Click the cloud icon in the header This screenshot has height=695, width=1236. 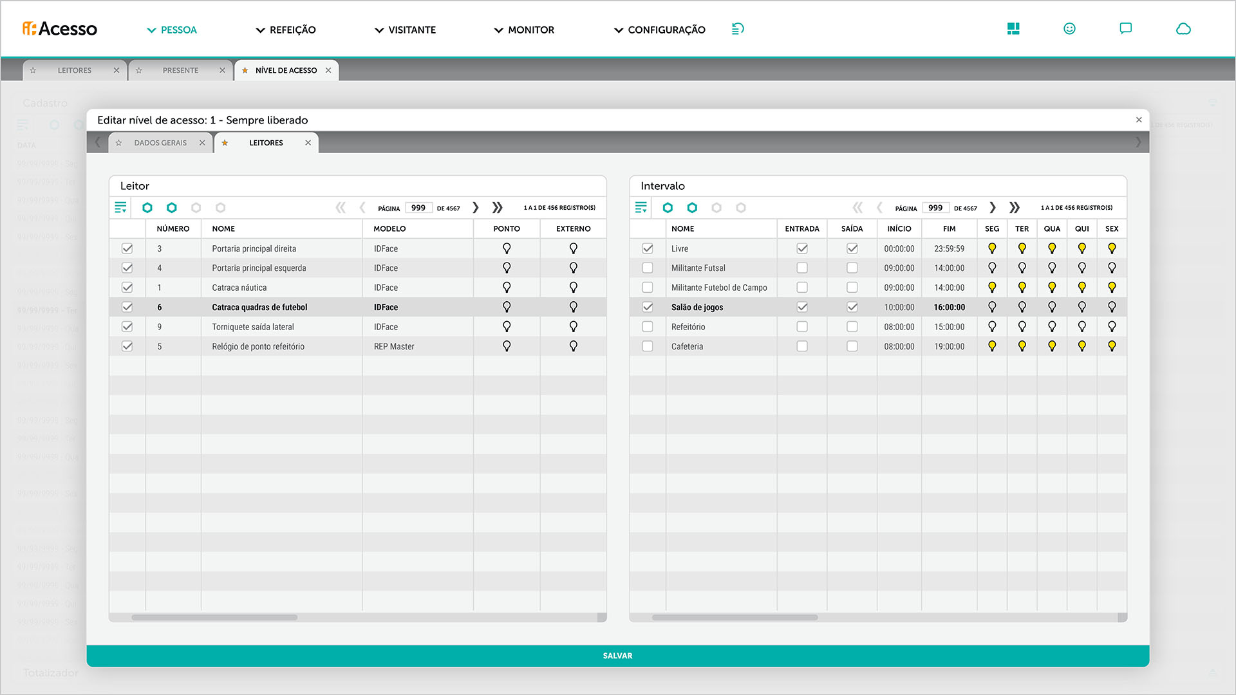pyautogui.click(x=1183, y=29)
